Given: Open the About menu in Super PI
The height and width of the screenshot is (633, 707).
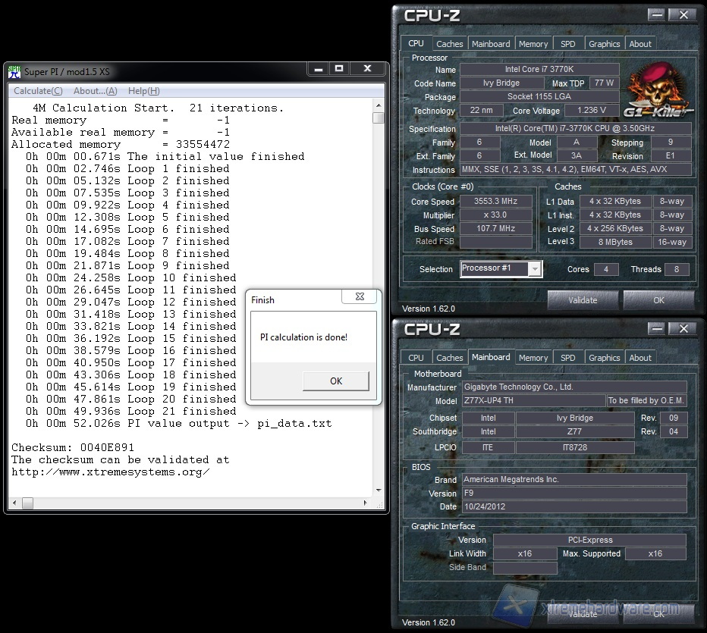Looking at the screenshot, I should pyautogui.click(x=95, y=91).
